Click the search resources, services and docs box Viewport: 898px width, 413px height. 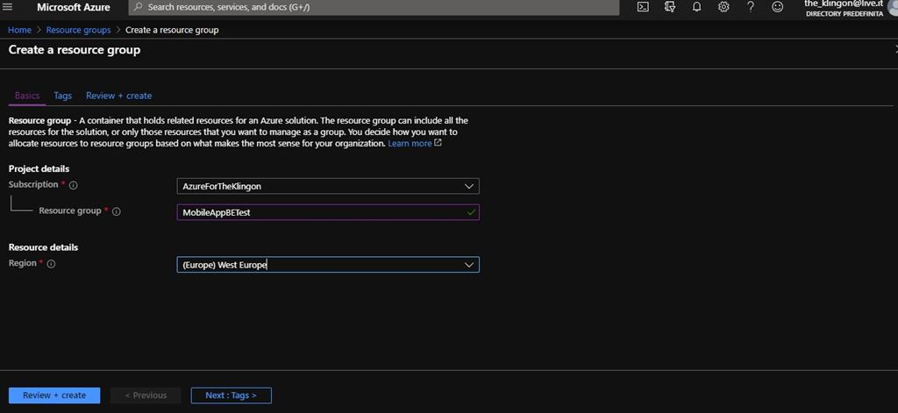[374, 7]
